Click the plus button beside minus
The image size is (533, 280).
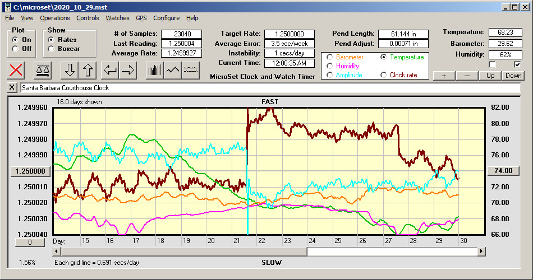[444, 76]
